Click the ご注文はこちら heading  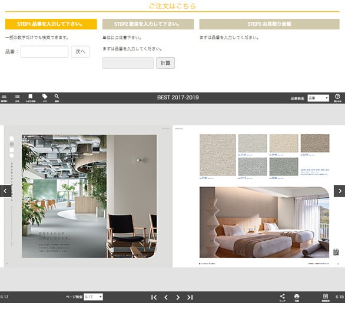(x=172, y=6)
